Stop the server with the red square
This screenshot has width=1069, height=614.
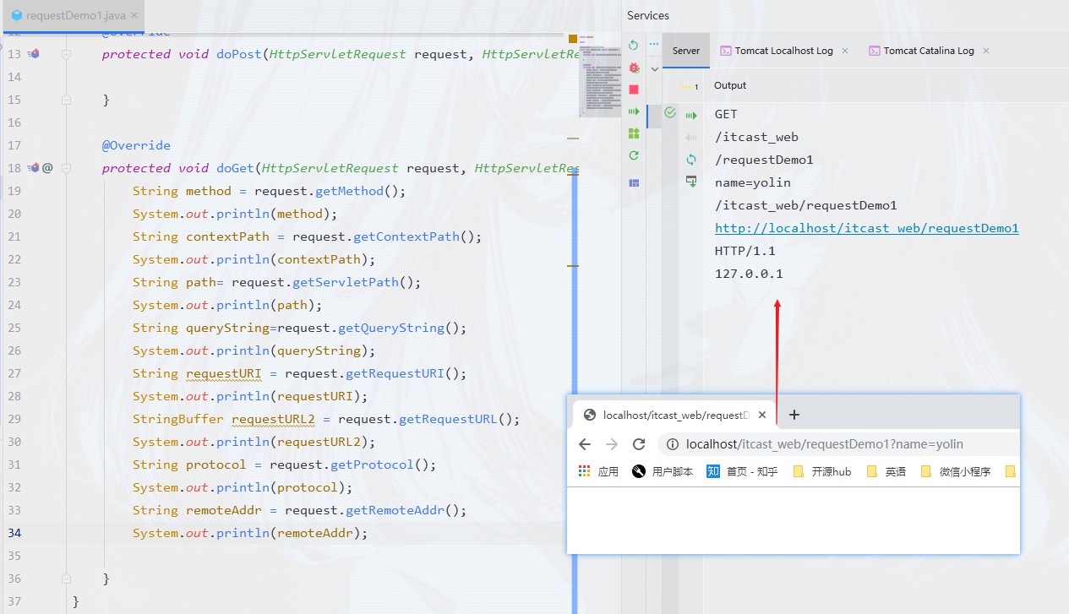634,89
